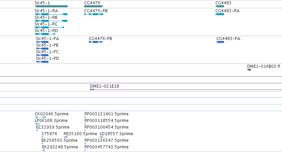Image resolution: width=282 pixels, height=152 pixels.
Task: Click the EC32939.5prime EST arrow
Action: (x=37, y=131)
